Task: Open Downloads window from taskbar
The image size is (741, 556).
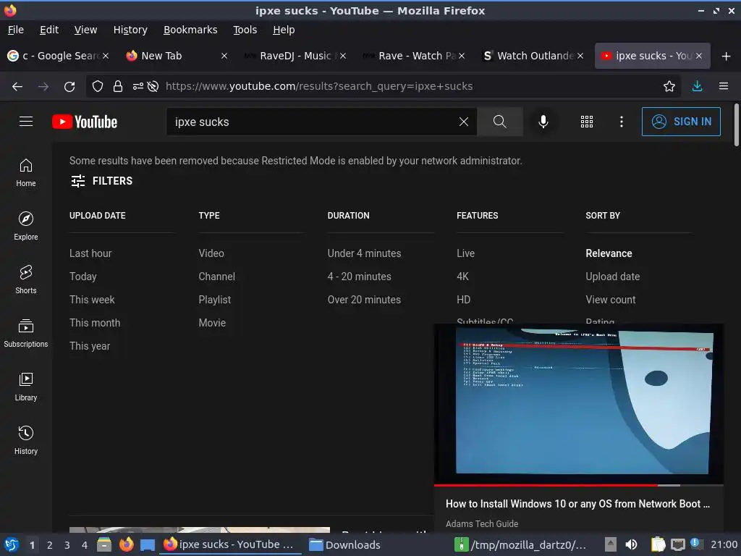Action: pos(344,544)
